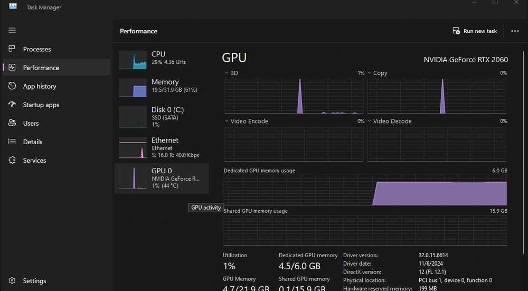
Task: Open Settings gear icon
Action: (x=12, y=281)
